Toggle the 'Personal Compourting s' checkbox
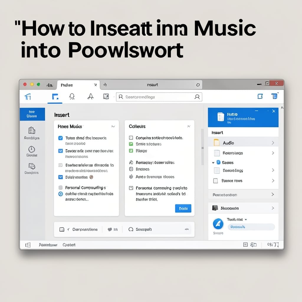The image size is (302, 302). 60,187
